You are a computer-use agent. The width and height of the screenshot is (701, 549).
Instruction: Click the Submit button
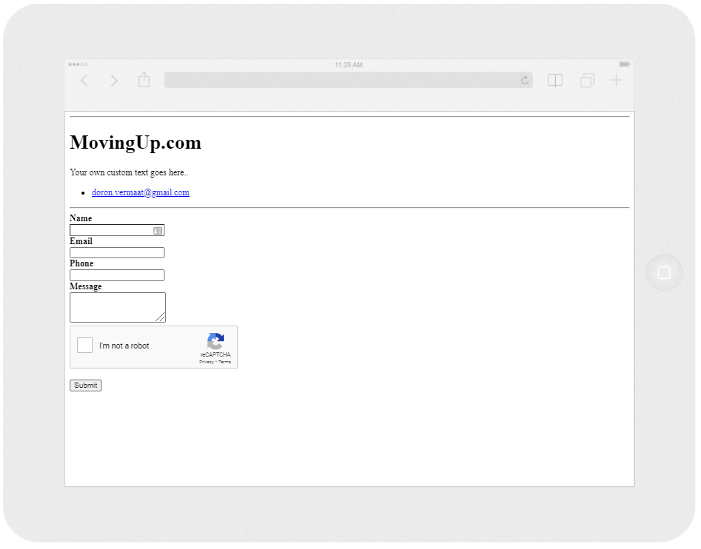pos(84,385)
